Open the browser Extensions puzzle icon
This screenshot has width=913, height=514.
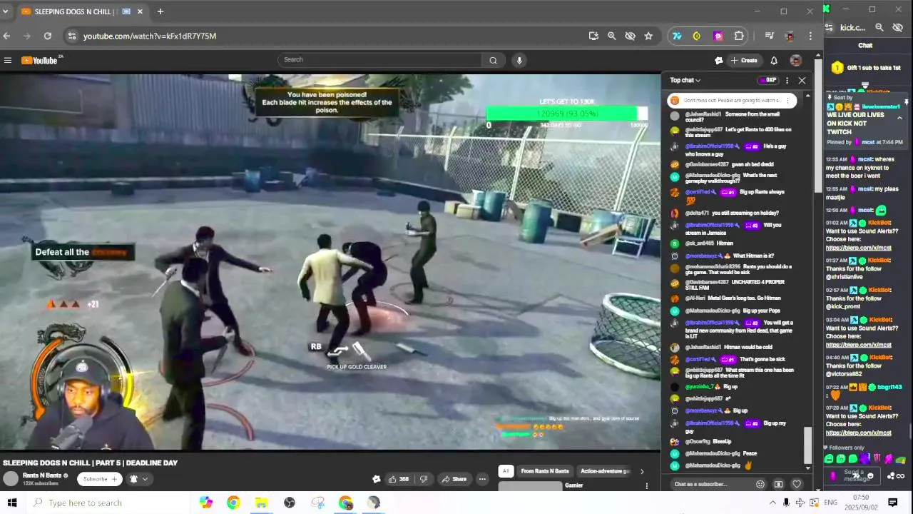point(739,36)
